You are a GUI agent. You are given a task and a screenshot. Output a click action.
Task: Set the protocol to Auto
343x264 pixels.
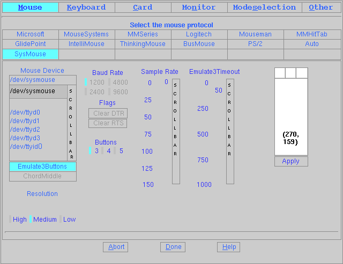(312, 44)
